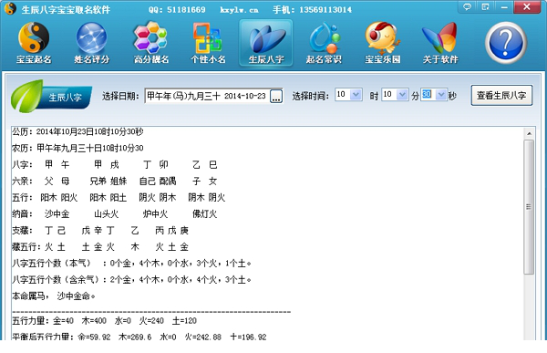Image resolution: width=547 pixels, height=353 pixels.
Task: Open the 关于软件 butterfly icon
Action: point(440,43)
